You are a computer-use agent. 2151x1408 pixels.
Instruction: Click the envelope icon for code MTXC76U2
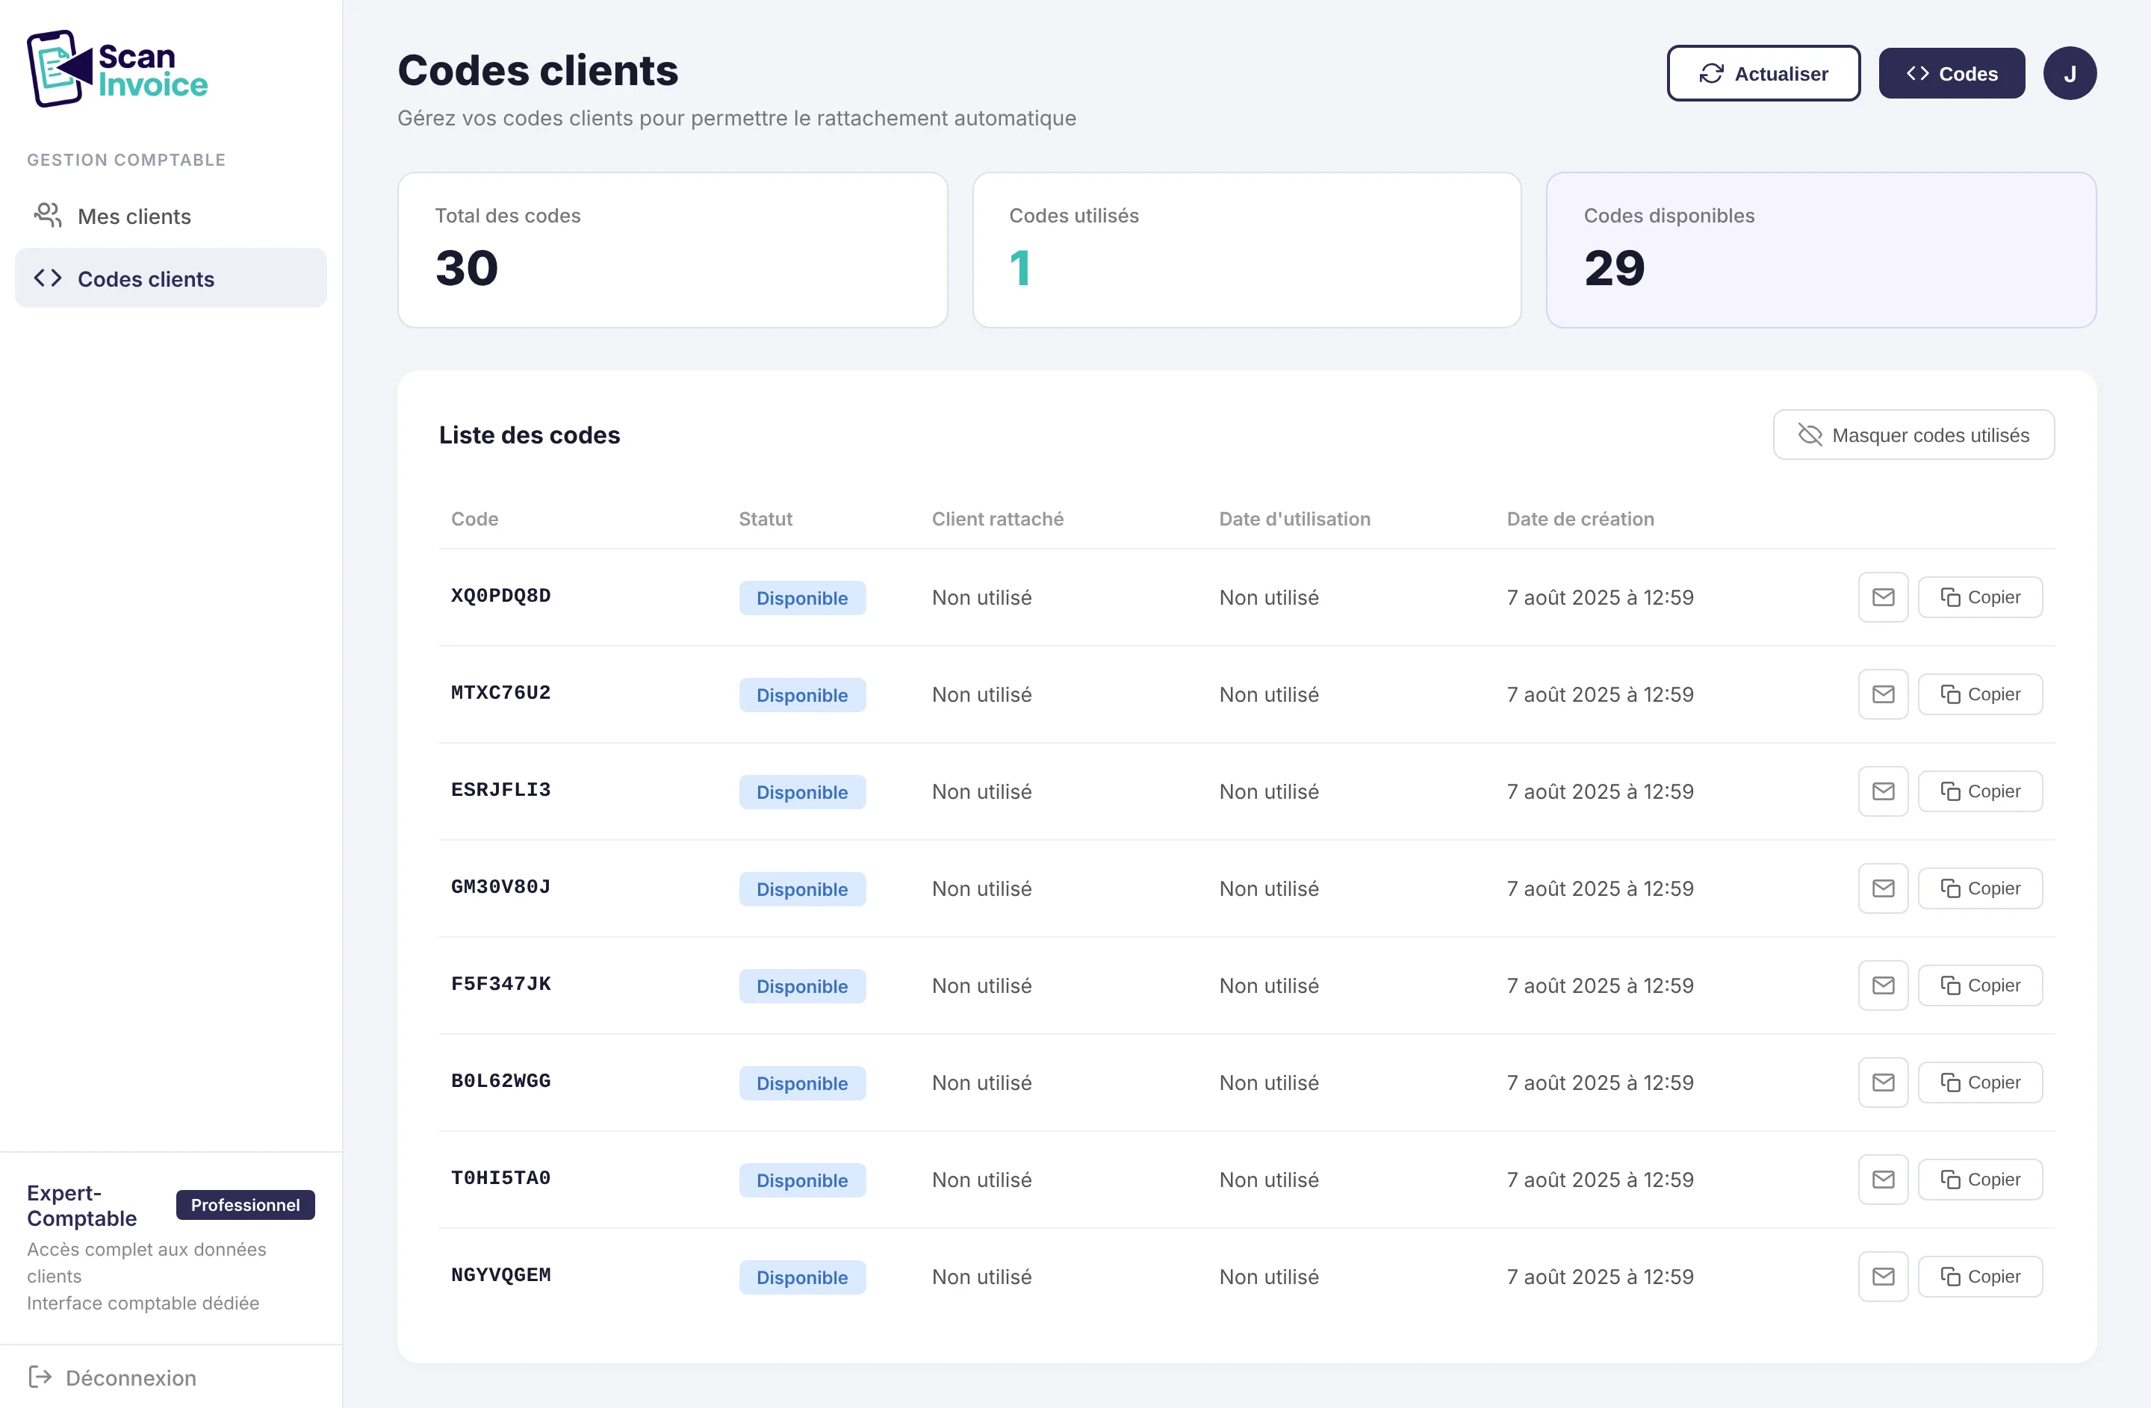pyautogui.click(x=1883, y=694)
